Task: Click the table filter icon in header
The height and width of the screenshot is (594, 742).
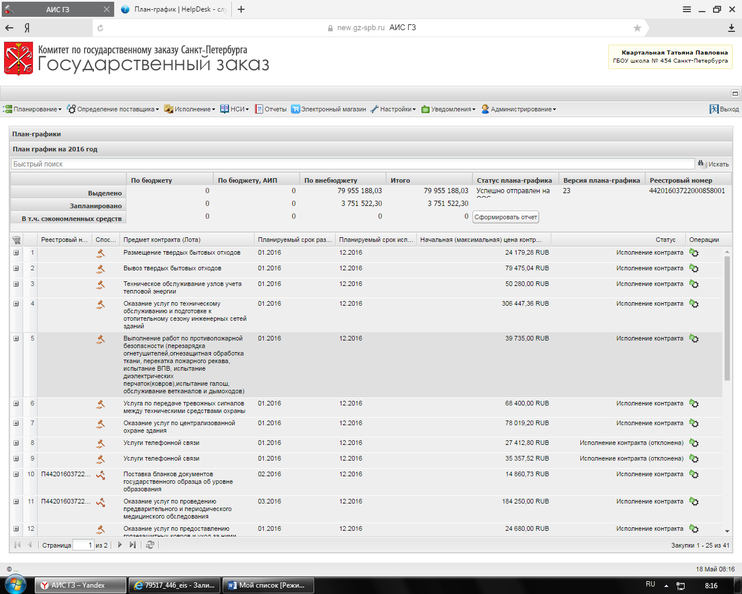Action: click(16, 240)
